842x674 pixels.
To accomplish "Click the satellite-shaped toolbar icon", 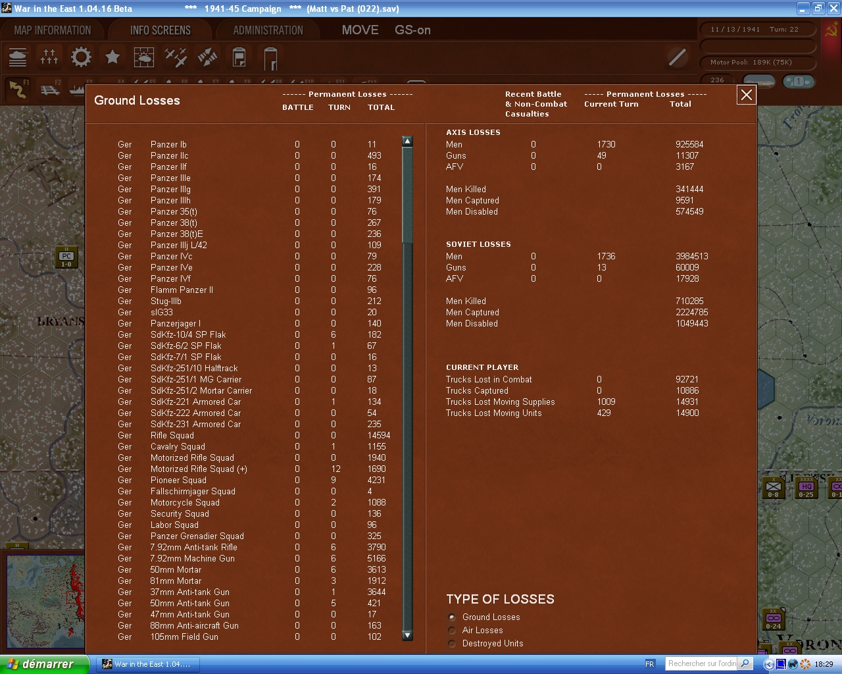I will pyautogui.click(x=207, y=57).
